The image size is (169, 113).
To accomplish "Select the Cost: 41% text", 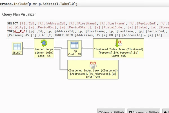I will click(119, 56).
